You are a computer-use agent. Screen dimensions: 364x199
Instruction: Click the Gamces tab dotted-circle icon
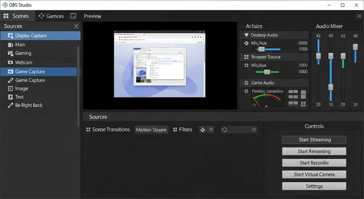[x=41, y=16]
